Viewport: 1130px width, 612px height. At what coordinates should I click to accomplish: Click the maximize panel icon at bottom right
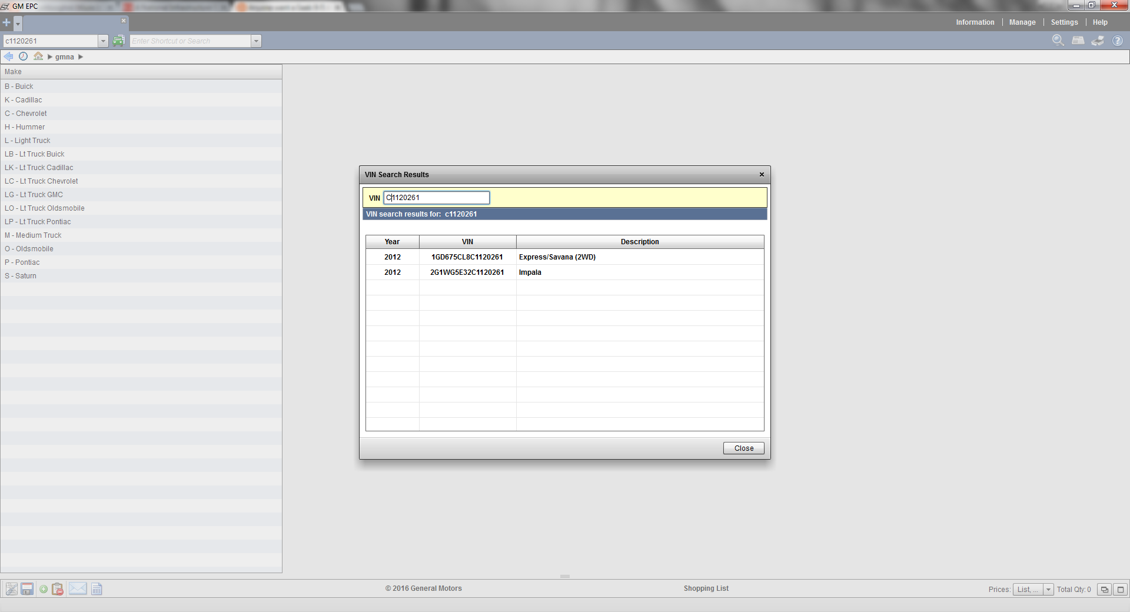[x=1121, y=590]
